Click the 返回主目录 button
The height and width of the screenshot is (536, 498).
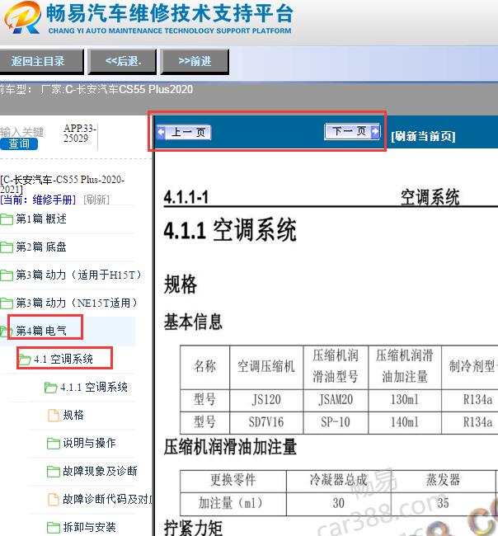pos(41,62)
